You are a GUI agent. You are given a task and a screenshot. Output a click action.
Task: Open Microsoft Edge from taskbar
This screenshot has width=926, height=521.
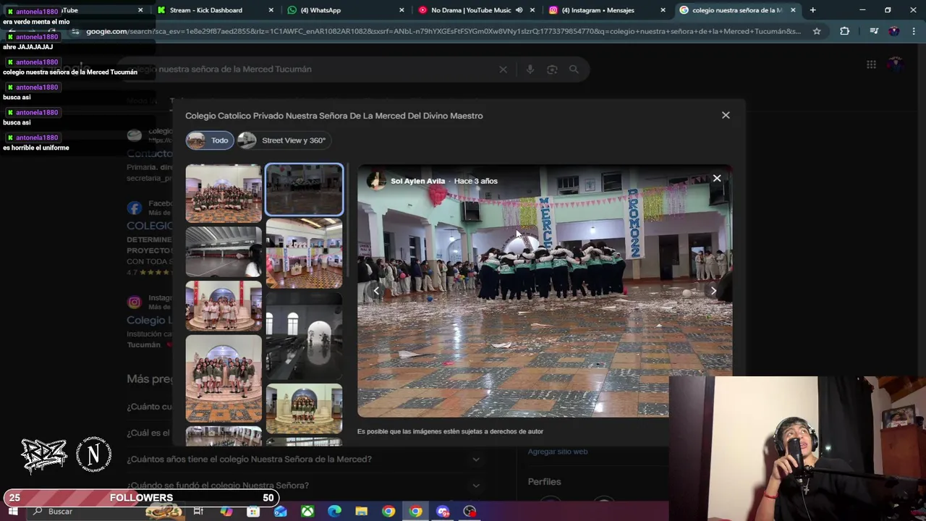coord(334,512)
